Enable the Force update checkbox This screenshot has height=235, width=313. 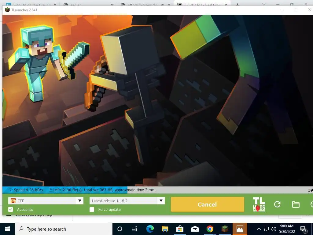coord(92,209)
